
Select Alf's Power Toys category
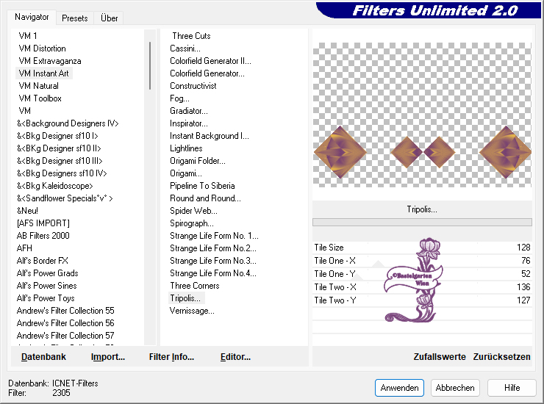pos(46,298)
